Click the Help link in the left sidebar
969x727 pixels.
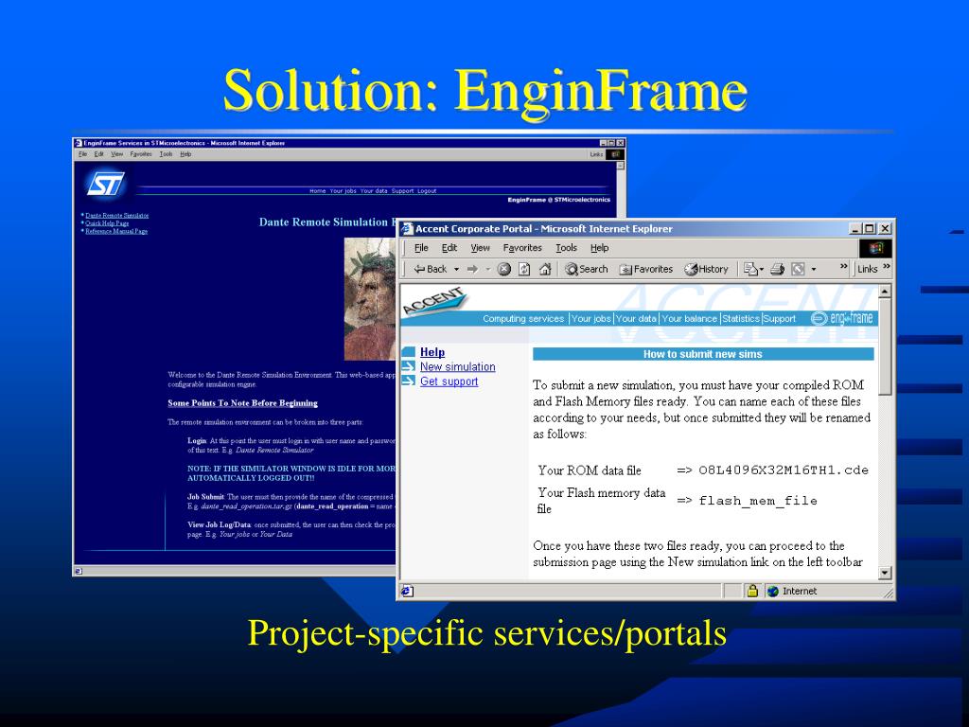tap(432, 352)
